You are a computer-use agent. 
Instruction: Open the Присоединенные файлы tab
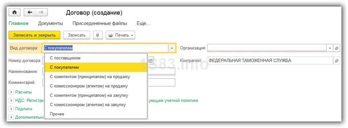coord(100,23)
